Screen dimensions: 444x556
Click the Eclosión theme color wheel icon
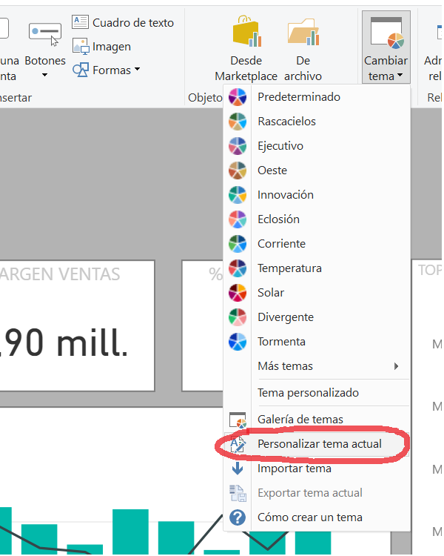[238, 219]
